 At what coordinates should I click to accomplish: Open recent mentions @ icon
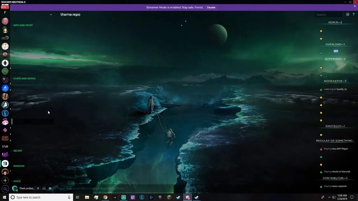[348, 14]
